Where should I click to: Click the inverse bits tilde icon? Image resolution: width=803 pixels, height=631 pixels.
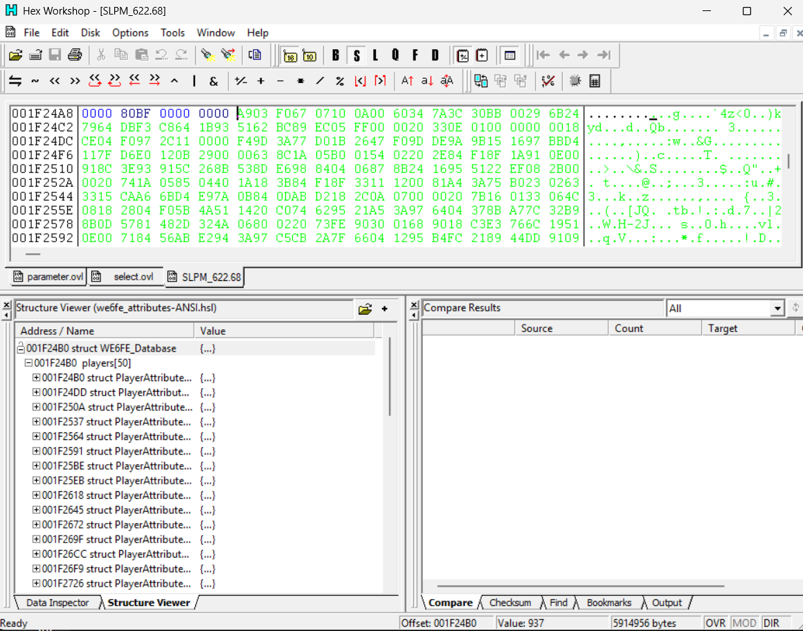35,81
